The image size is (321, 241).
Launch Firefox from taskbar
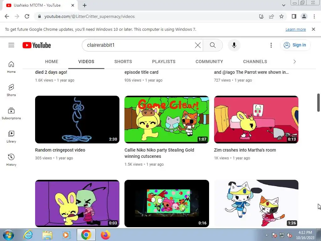(105, 235)
